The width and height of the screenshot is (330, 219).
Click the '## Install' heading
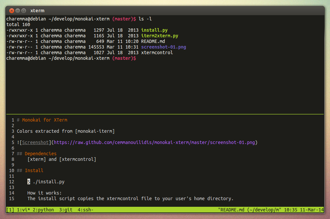[x=30, y=170]
